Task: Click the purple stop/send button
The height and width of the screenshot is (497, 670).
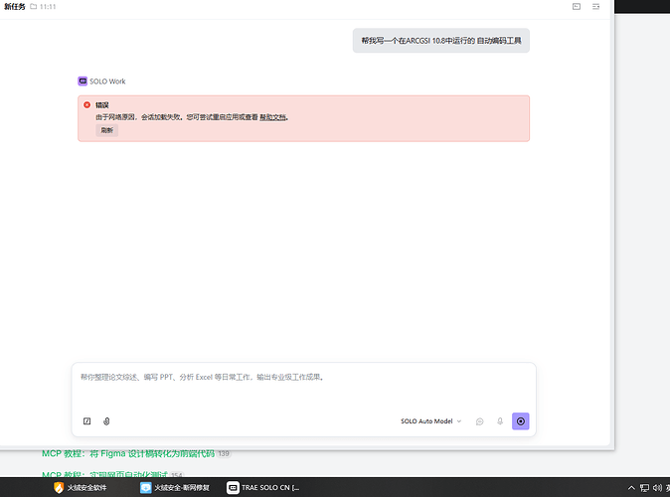Action: [x=521, y=420]
